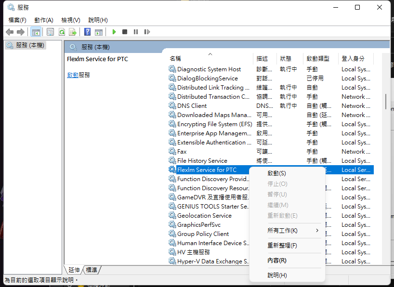Click the Export List toolbar icon
Screen dimensions: 394x287
pyautogui.click(x=73, y=32)
